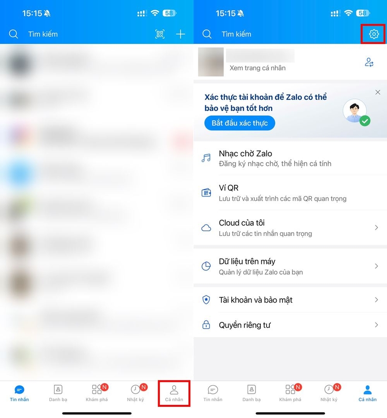The image size is (387, 418).
Task: Tap music note icon for Nhạc chờ Zalo
Action: (x=206, y=158)
